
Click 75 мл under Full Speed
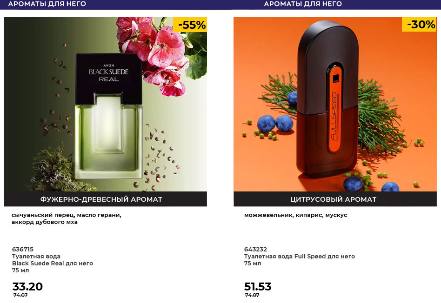click(253, 263)
